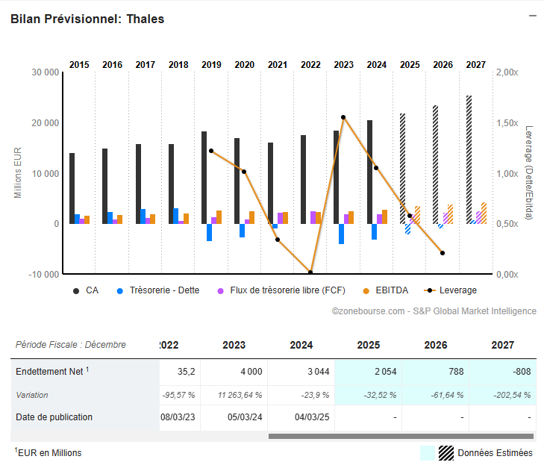This screenshot has height=474, width=544.
Task: Toggle the CA legend series
Action: [86, 290]
